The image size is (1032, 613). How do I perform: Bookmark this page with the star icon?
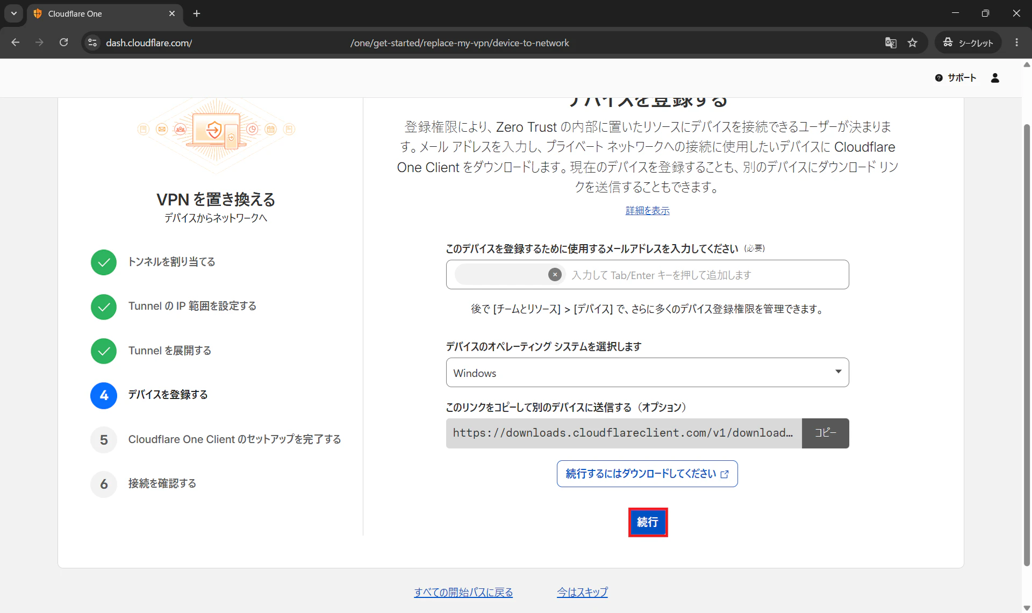[912, 42]
